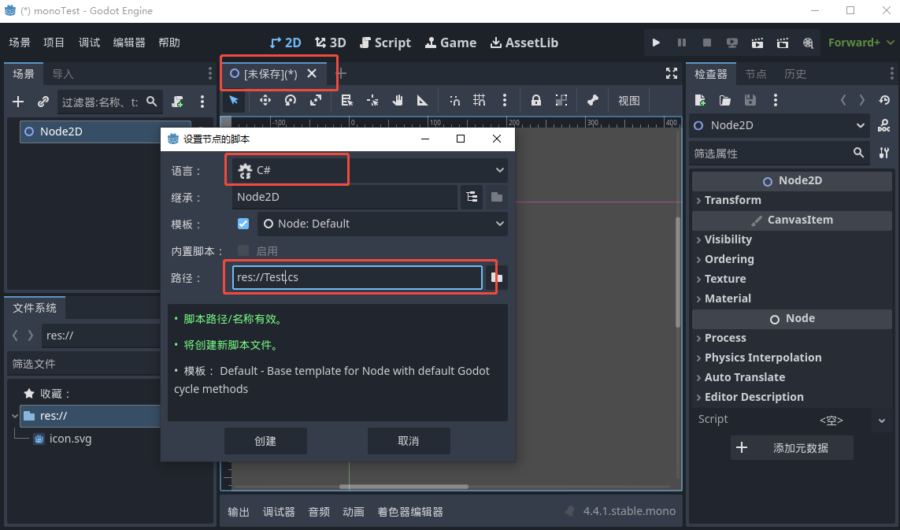Image resolution: width=900 pixels, height=530 pixels.
Task: Click the viewport vertical scrollbar
Action: tap(677, 272)
